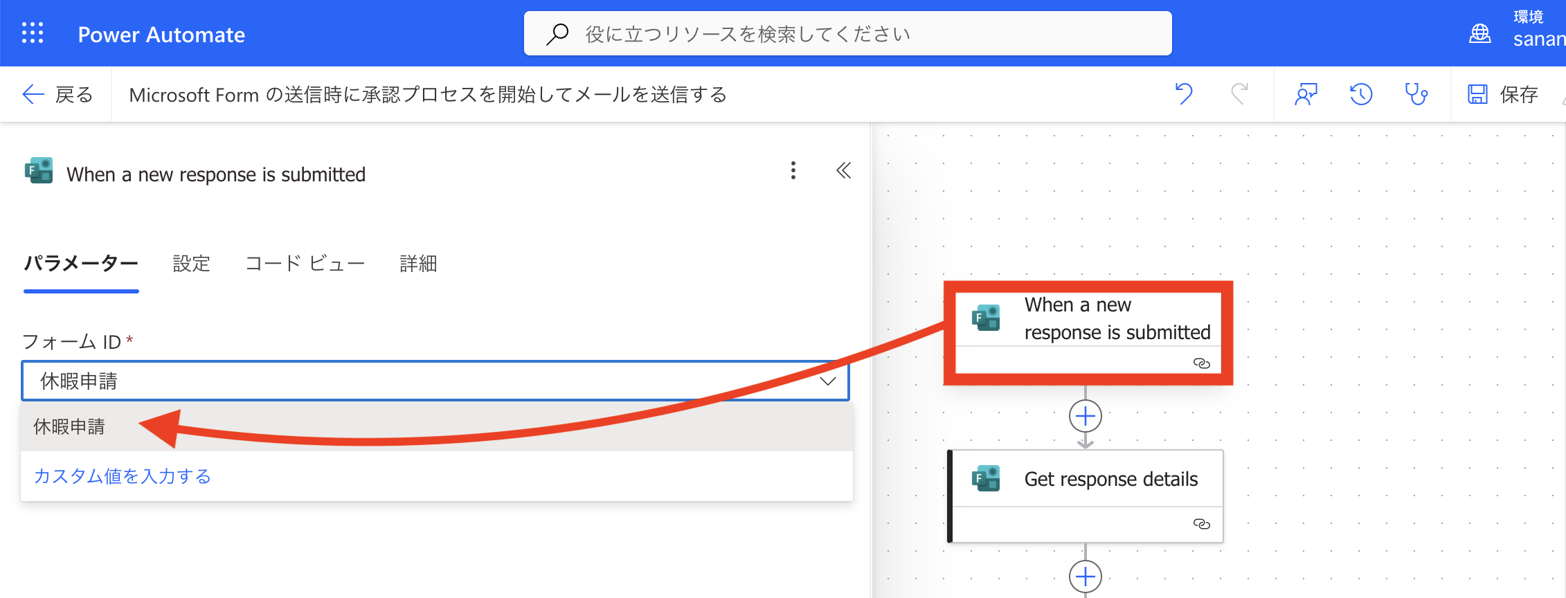
Task: Add a step after Get response details
Action: click(1086, 577)
